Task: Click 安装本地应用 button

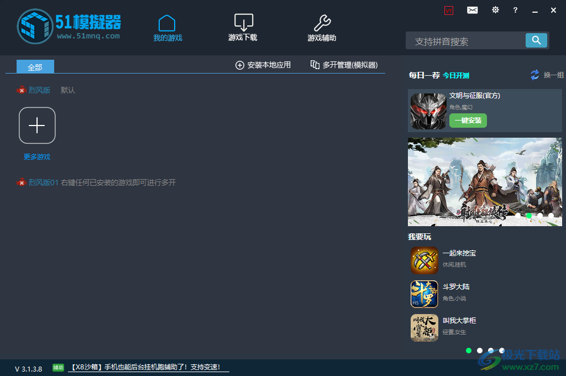Action: 263,65
